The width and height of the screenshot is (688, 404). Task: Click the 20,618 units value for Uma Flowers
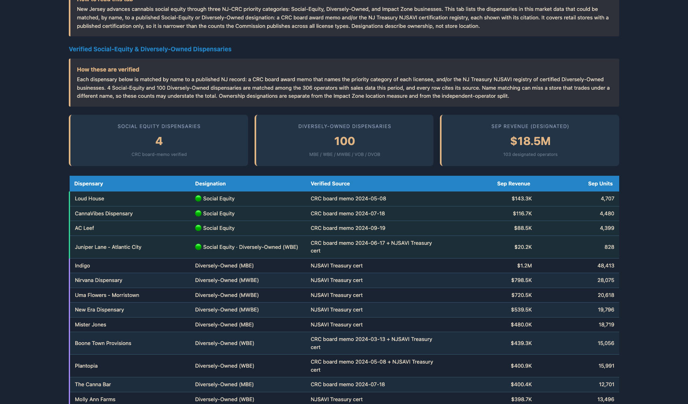coord(606,295)
